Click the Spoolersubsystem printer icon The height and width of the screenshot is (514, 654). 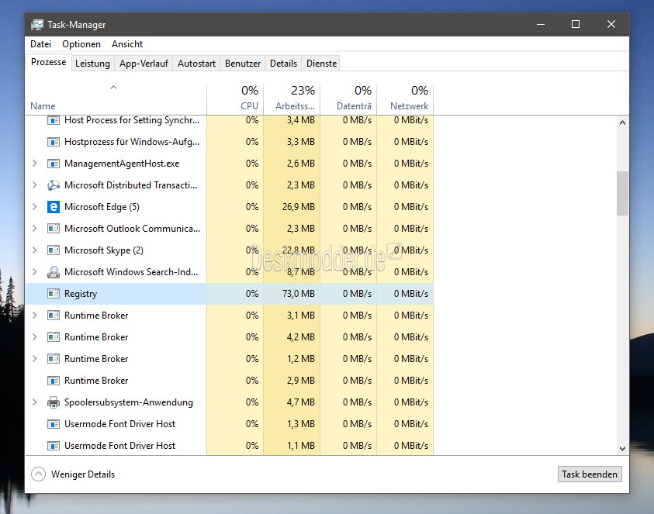click(x=54, y=402)
